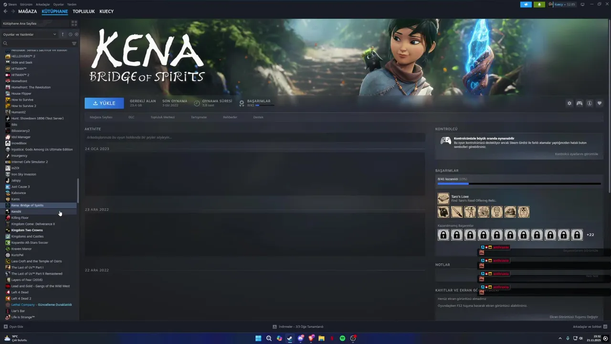Open advanced library filter icon
Screen dimensions: 611x344
[74, 43]
